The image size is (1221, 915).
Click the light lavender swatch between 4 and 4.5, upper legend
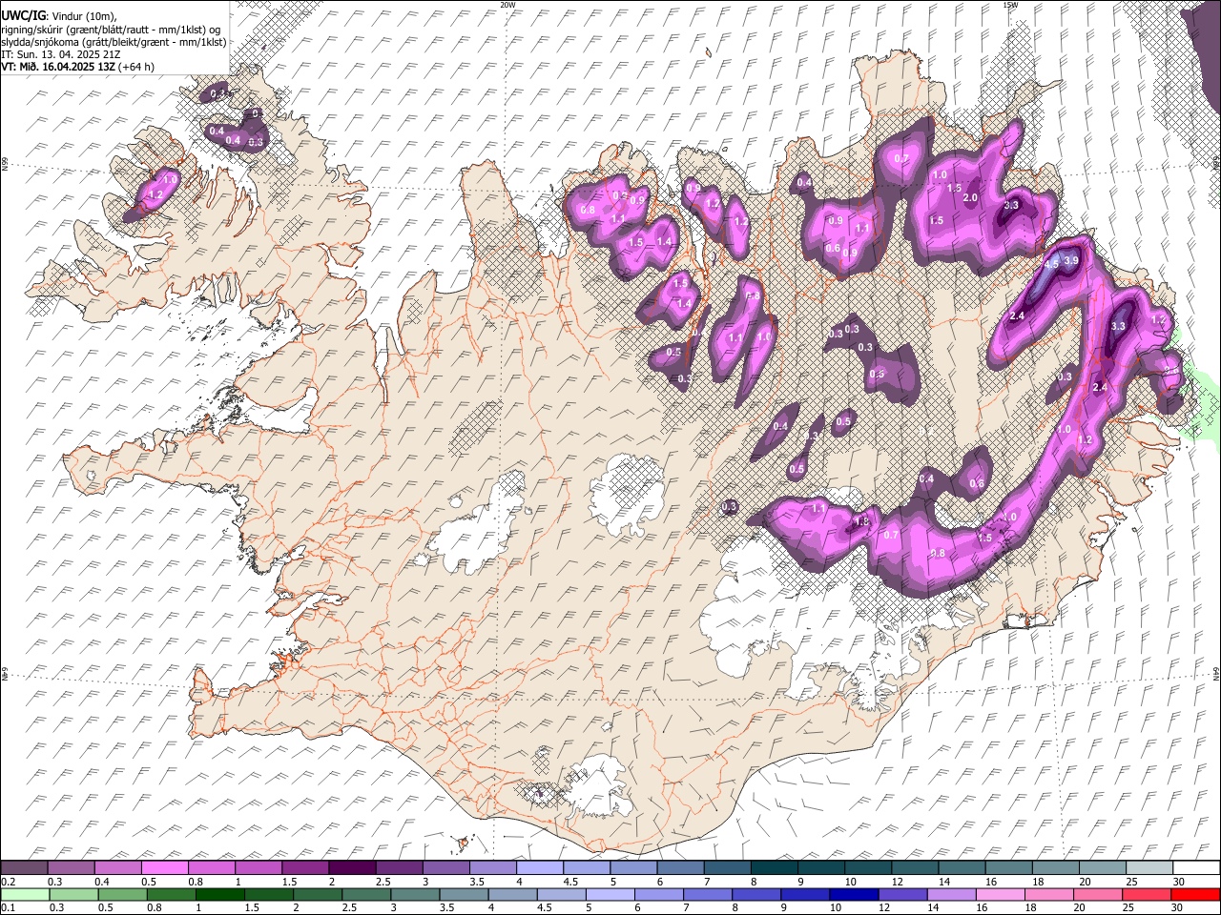pyautogui.click(x=540, y=867)
